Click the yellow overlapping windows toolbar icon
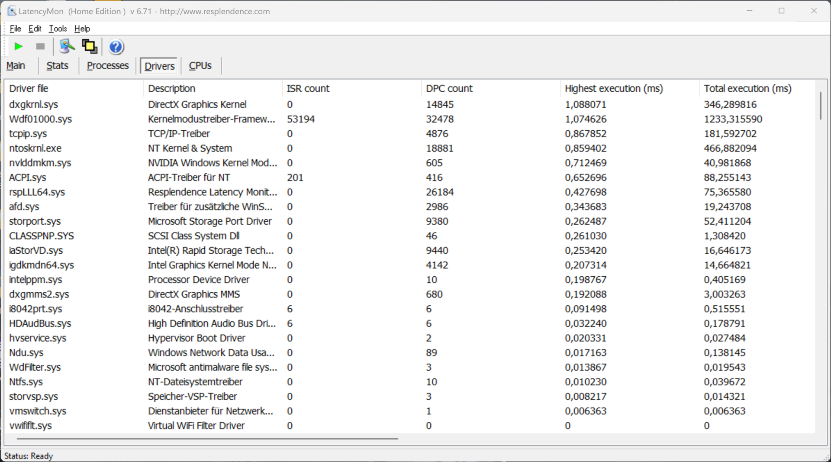 (90, 46)
